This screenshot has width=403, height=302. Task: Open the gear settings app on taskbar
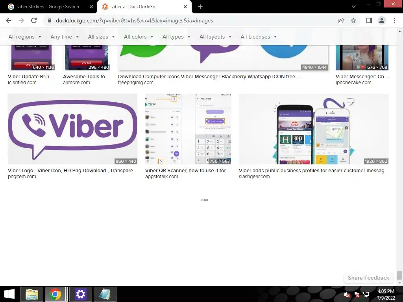[80, 294]
